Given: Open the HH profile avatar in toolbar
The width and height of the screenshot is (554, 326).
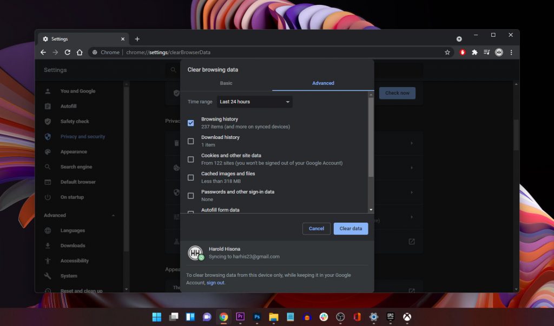Looking at the screenshot, I should [x=499, y=52].
